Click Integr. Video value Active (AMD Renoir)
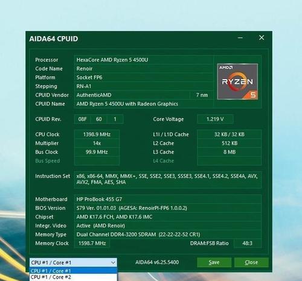This screenshot has width=302, height=281. click(101, 226)
